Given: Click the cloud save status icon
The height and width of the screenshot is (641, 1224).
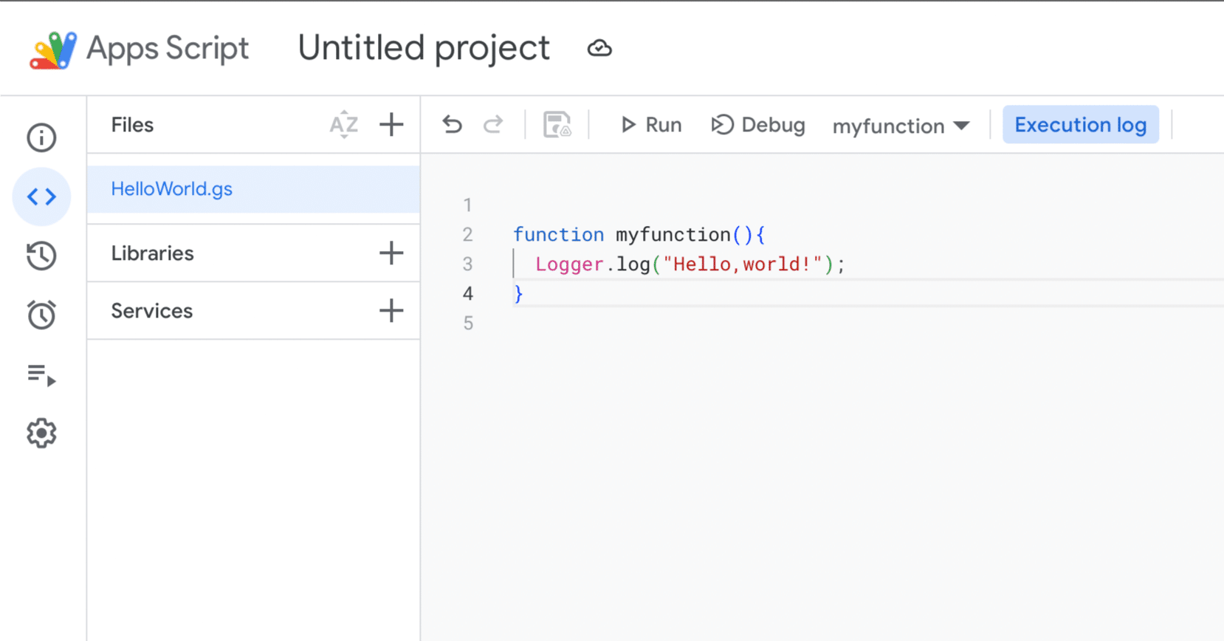Looking at the screenshot, I should click(x=599, y=49).
